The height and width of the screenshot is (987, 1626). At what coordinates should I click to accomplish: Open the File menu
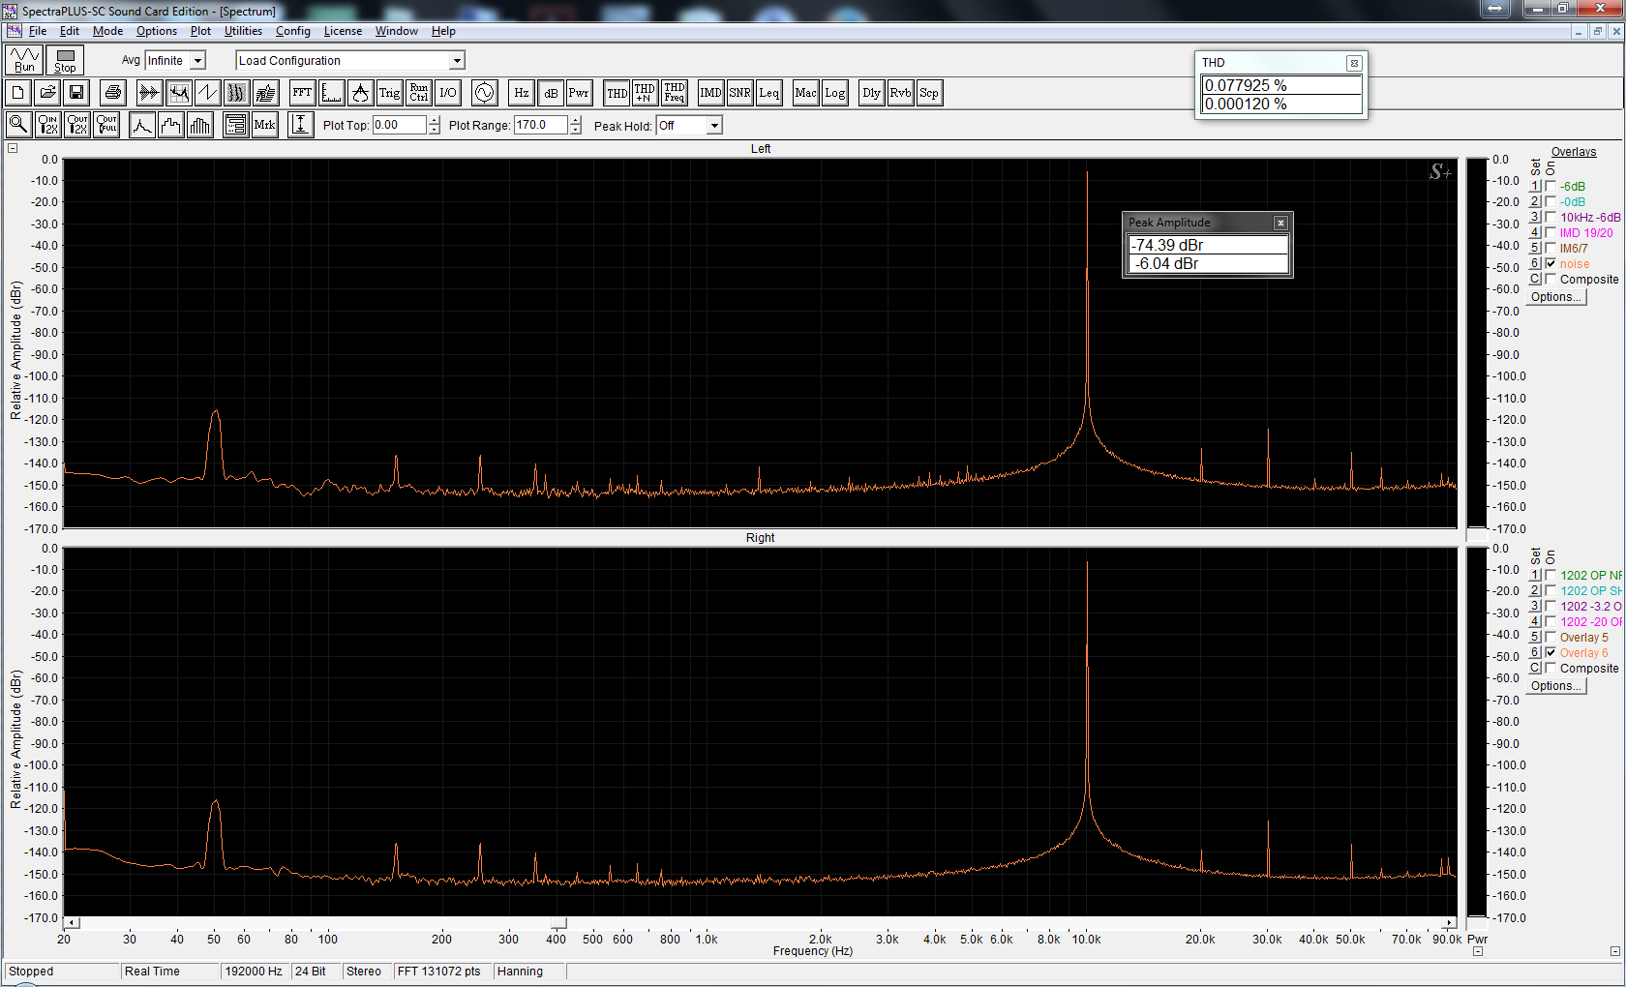(x=38, y=31)
